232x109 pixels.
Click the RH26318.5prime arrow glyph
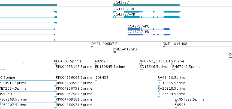159,91
